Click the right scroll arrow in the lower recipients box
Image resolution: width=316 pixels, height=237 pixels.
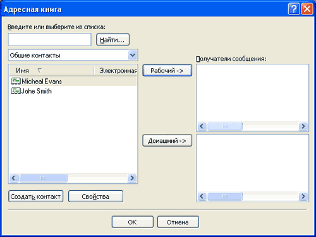(x=303, y=197)
